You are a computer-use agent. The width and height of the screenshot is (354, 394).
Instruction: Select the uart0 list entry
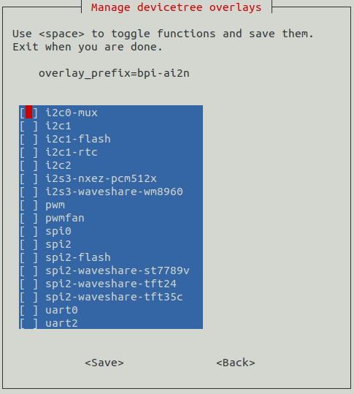click(x=111, y=310)
